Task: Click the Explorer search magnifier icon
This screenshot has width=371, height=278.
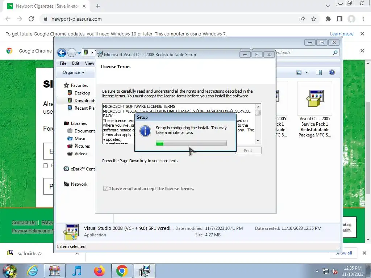Action: coord(335,52)
